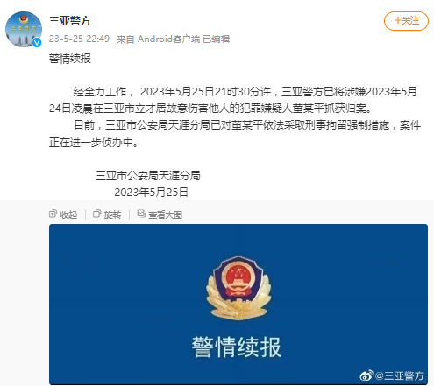Click the 旋转 rotate label
434x386 pixels.
point(113,214)
